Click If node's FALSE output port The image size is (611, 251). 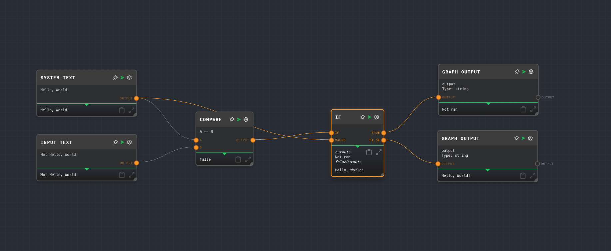384,140
